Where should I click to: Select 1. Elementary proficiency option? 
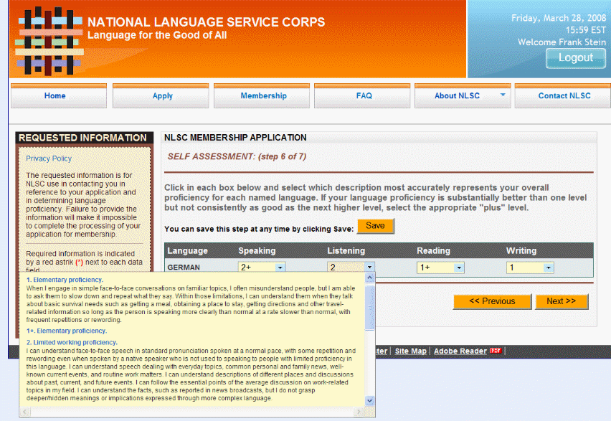(65, 280)
